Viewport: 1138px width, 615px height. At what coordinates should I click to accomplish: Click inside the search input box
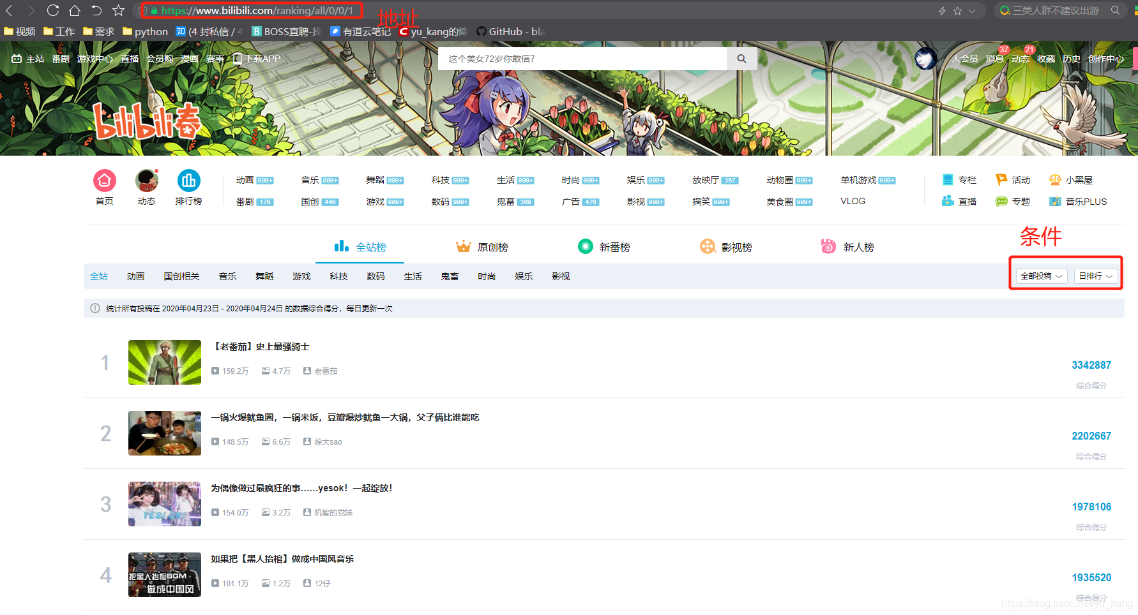[581, 58]
